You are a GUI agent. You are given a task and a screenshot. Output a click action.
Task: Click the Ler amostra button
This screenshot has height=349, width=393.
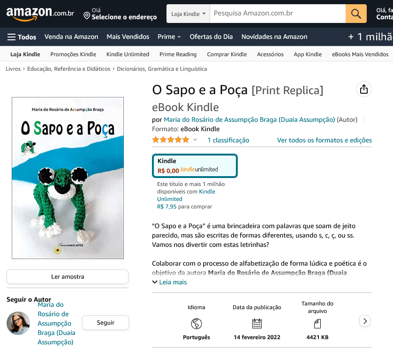(68, 277)
